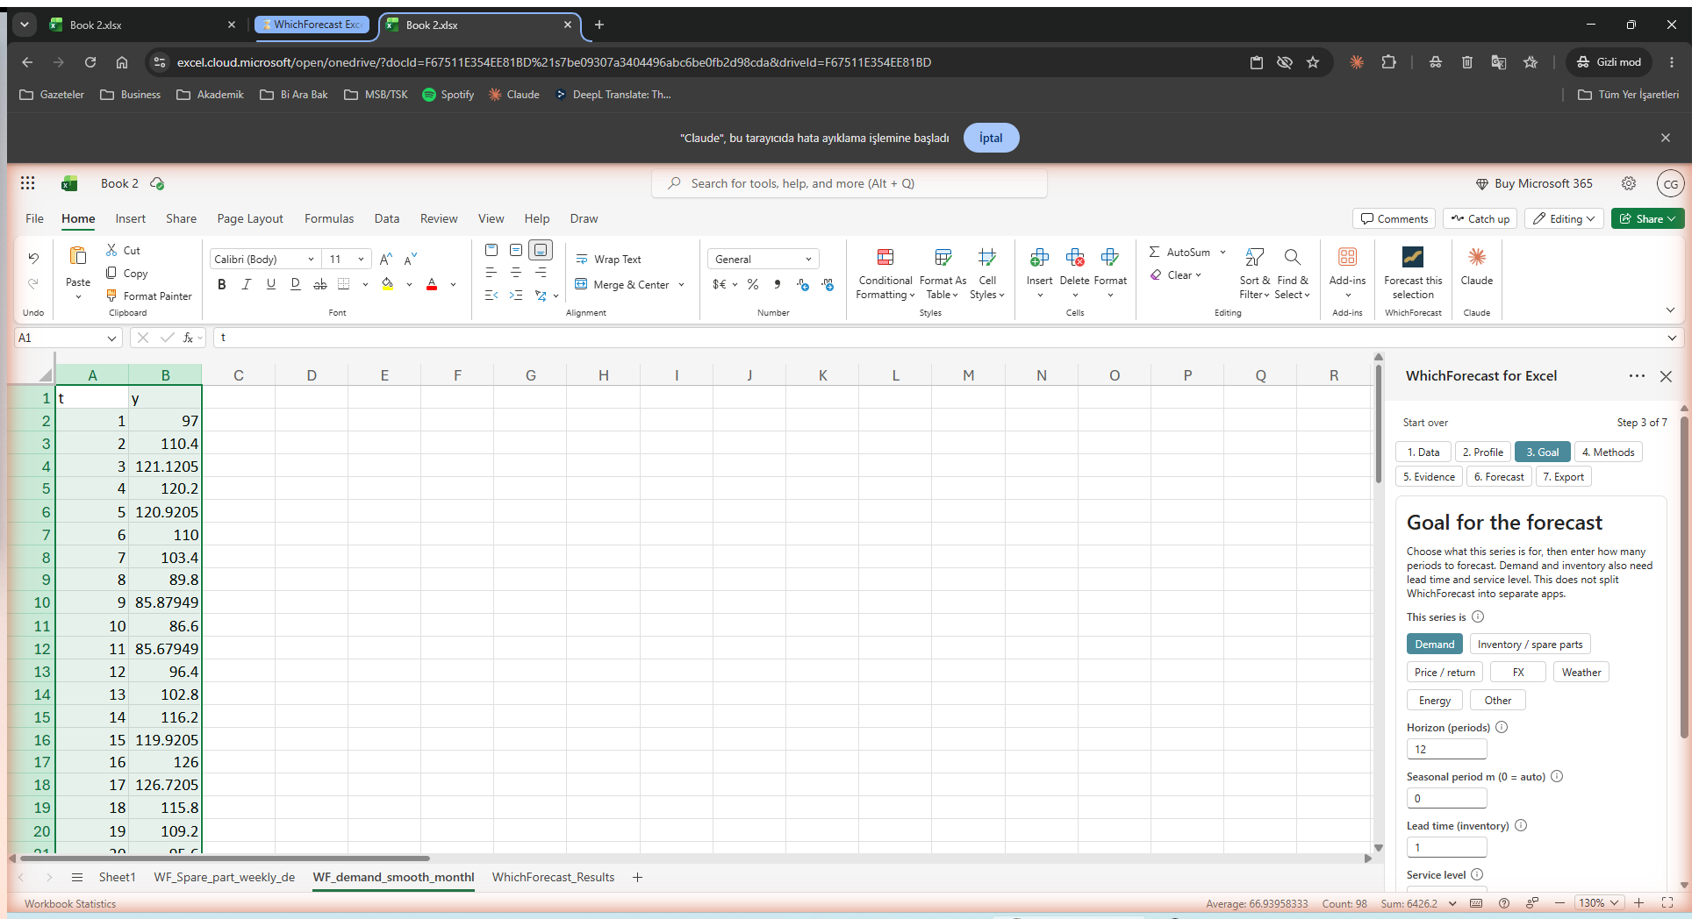Toggle Wrap Text
1699x919 pixels.
click(x=608, y=259)
